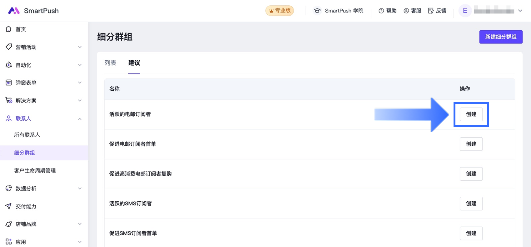Click the help question mark icon

[x=381, y=11]
